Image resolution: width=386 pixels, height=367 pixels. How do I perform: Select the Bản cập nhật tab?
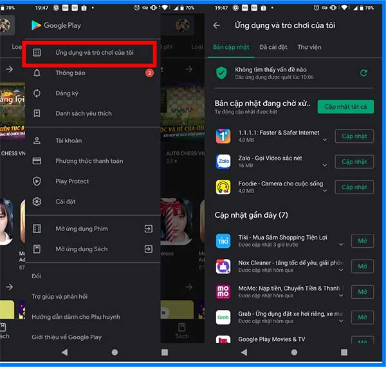[231, 47]
